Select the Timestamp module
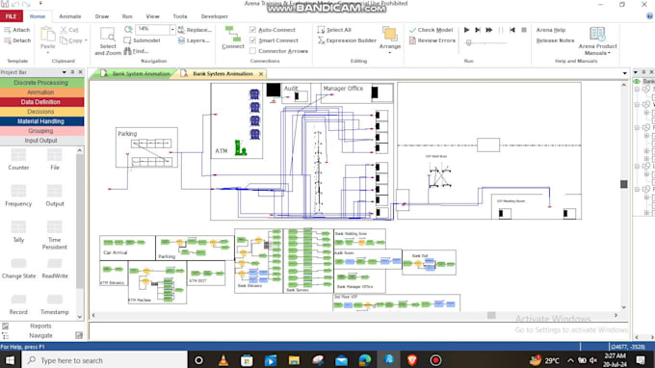Image resolution: width=655 pixels, height=368 pixels. coord(55,305)
